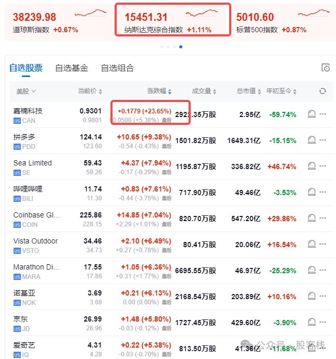Open more options for Vista Outdoor row
This screenshot has width=336, height=359.
point(322,244)
